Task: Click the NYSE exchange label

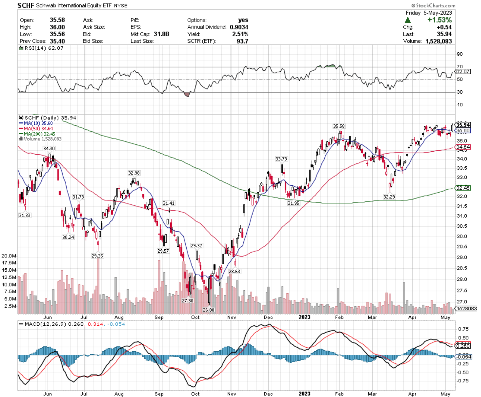Action: [x=121, y=6]
